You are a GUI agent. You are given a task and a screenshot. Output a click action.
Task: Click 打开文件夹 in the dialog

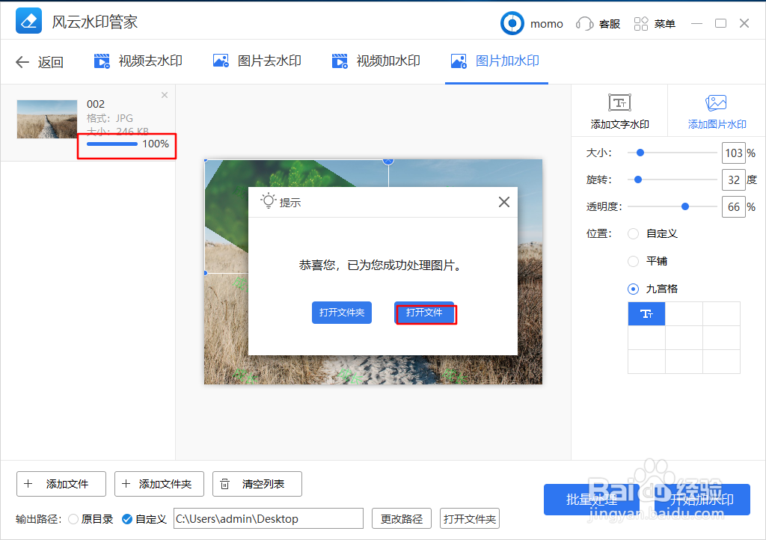click(x=342, y=313)
